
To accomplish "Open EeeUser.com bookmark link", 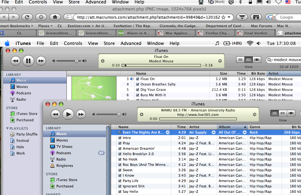I will click(x=87, y=26).
